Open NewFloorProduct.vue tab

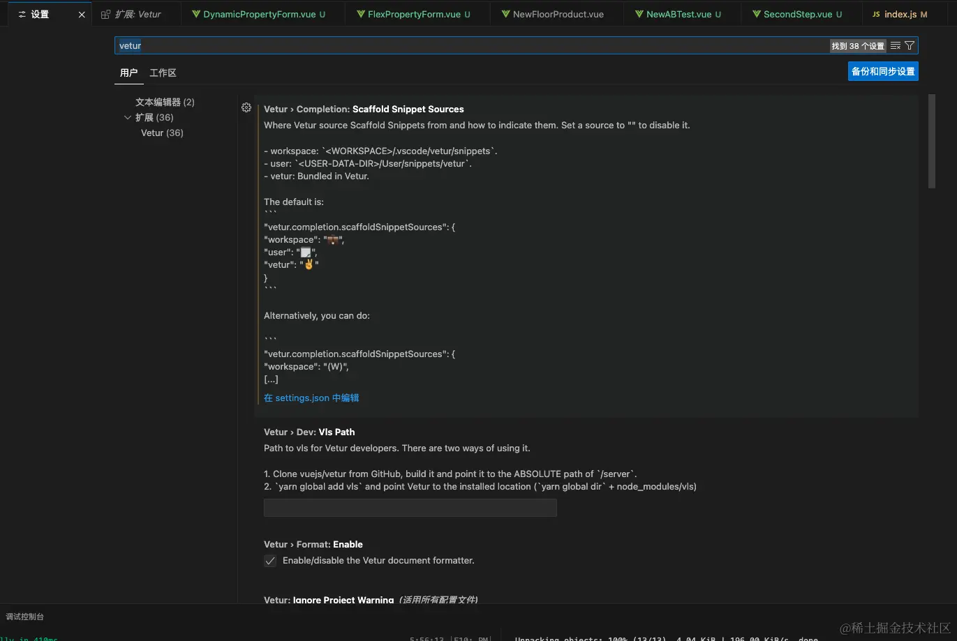[557, 14]
